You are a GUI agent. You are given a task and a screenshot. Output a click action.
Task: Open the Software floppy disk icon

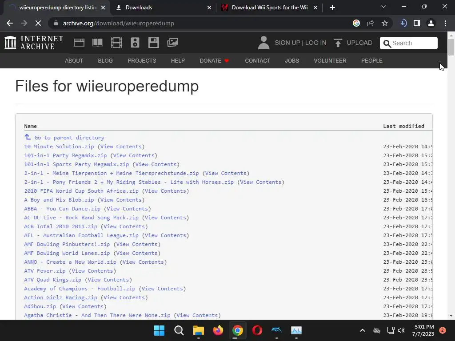[x=153, y=43]
